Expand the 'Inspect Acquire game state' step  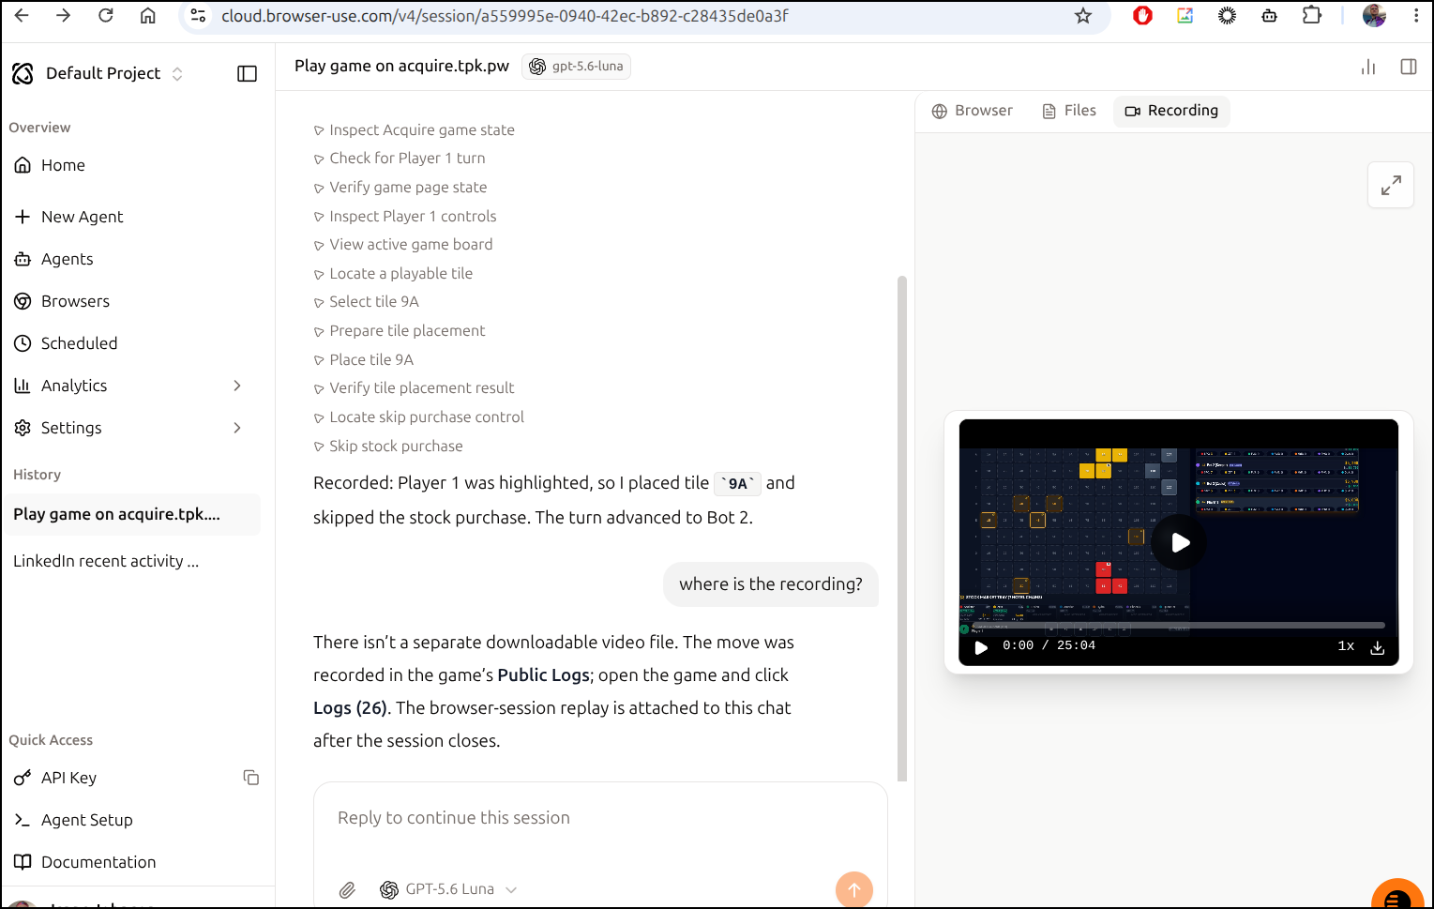415,130
